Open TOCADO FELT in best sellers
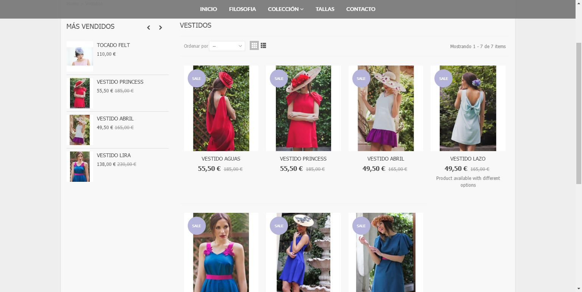This screenshot has height=292, width=582. (x=113, y=45)
